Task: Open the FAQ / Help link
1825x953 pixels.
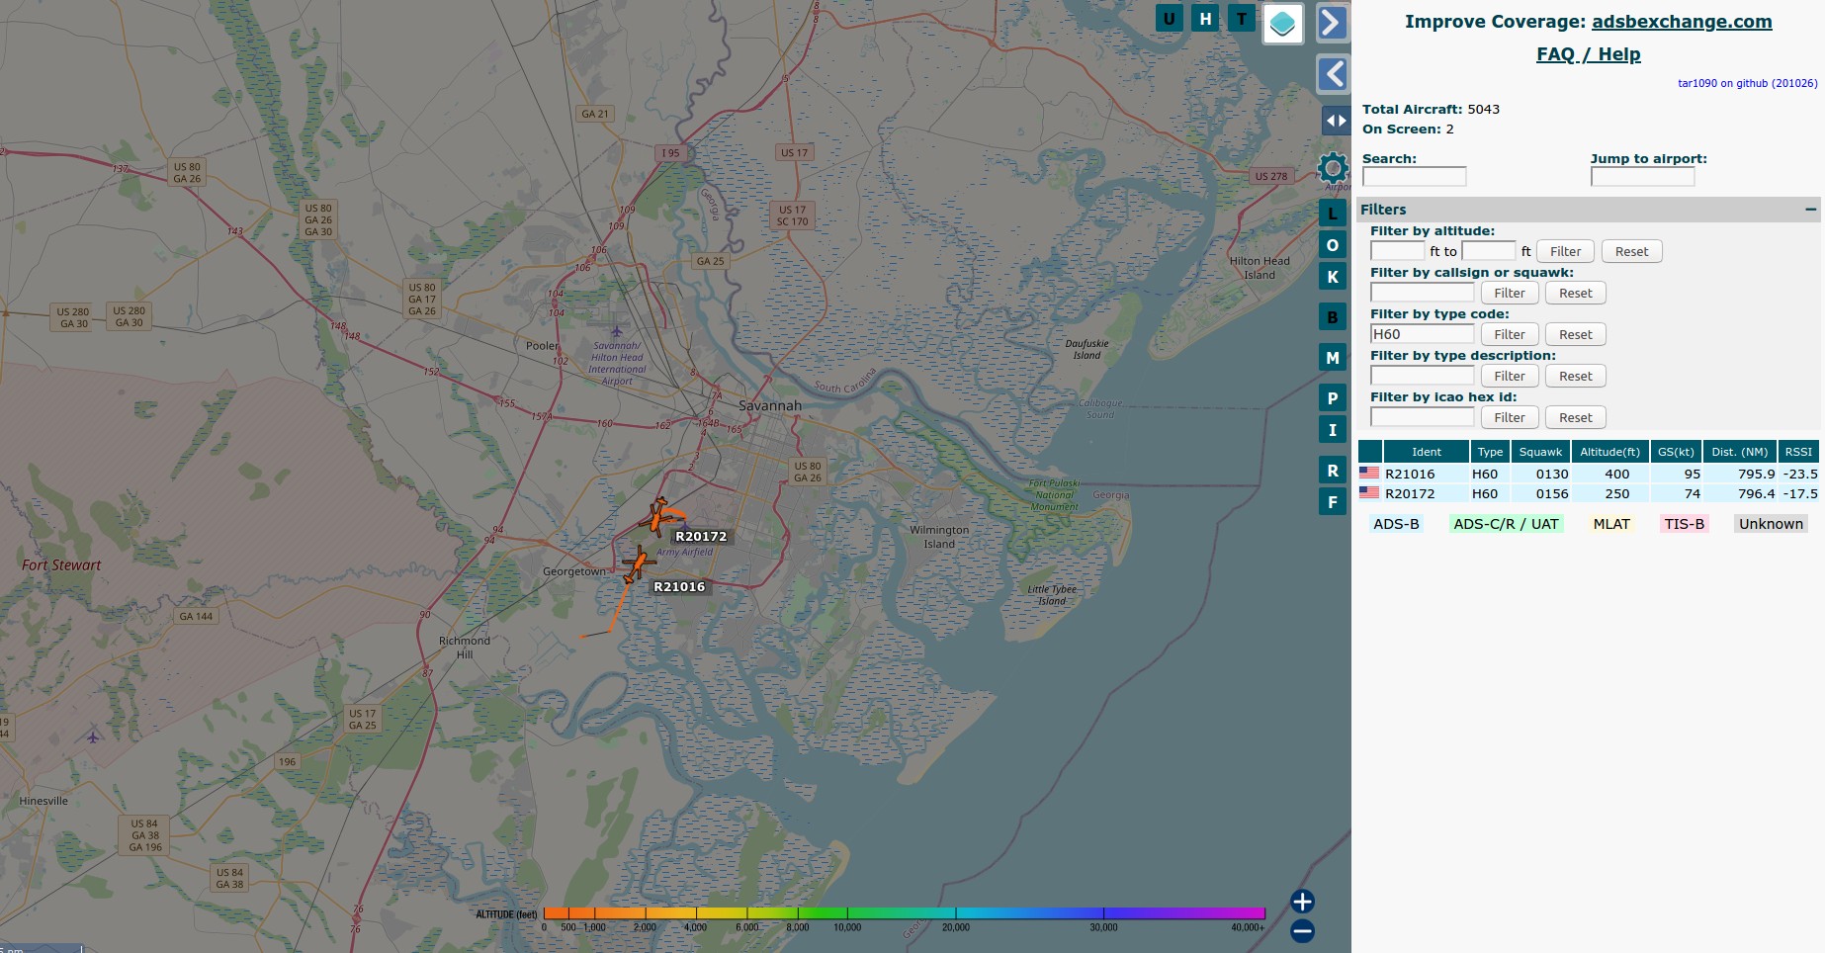Action: click(1588, 54)
